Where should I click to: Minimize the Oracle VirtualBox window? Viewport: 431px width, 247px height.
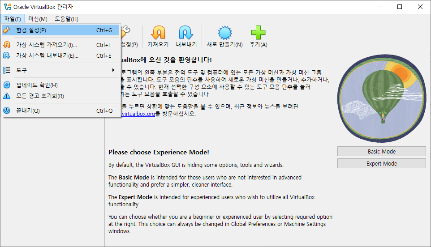click(x=379, y=7)
